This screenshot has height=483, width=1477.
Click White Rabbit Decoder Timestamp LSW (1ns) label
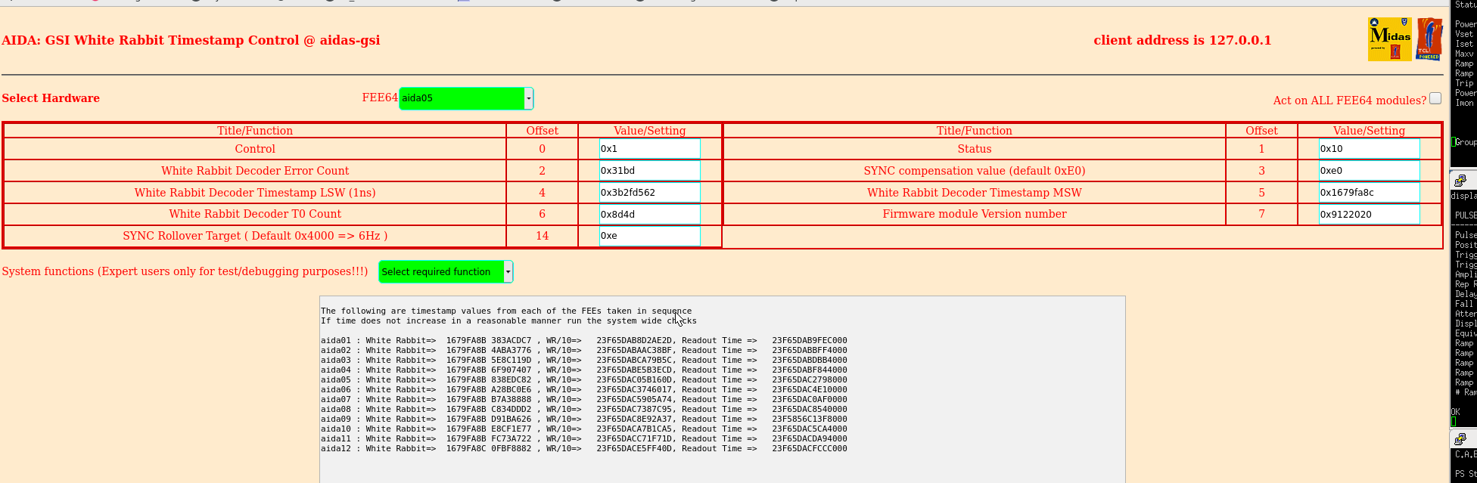coord(255,193)
